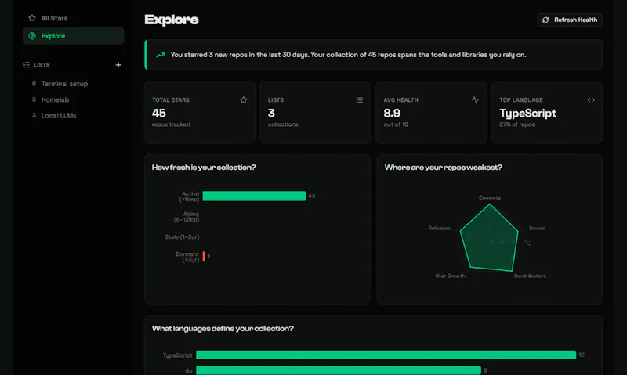Click the 'You starred 3 new repos' banner text
This screenshot has height=375, width=627.
348,55
